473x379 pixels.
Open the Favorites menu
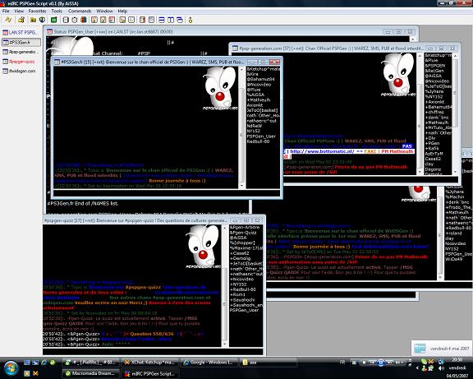point(38,11)
